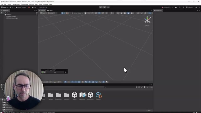Select the Scale tool in scene toolbar
201x113 pixels.
[x=96, y=13]
